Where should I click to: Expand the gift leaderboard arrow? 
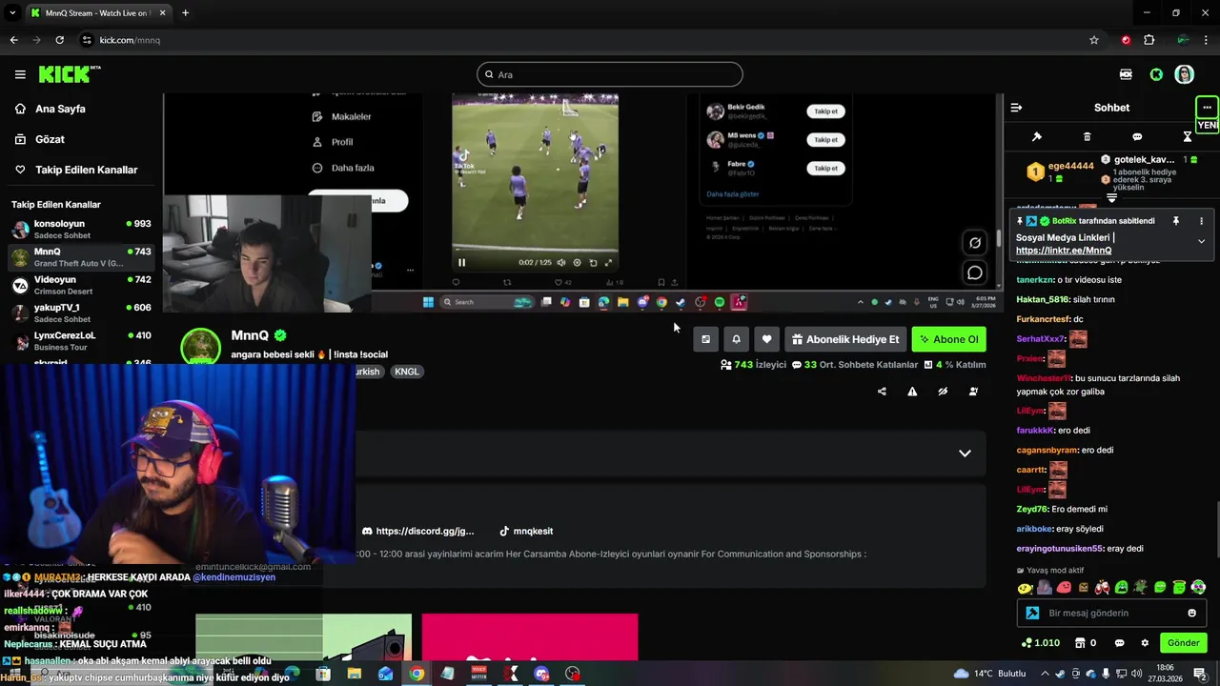[x=1111, y=197]
